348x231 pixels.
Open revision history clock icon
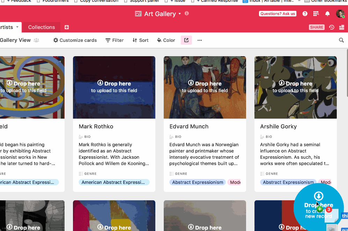332,27
